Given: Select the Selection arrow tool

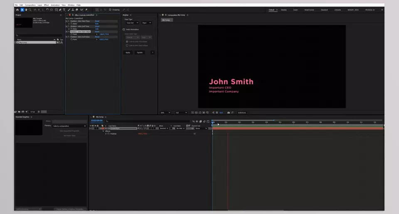Looking at the screenshot, I should (22, 10).
